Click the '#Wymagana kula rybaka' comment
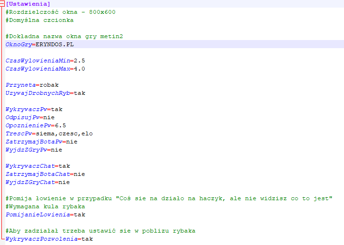 45,206
